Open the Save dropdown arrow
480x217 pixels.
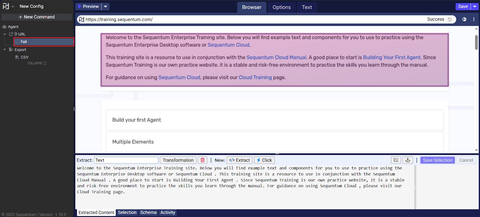pyautogui.click(x=475, y=6)
